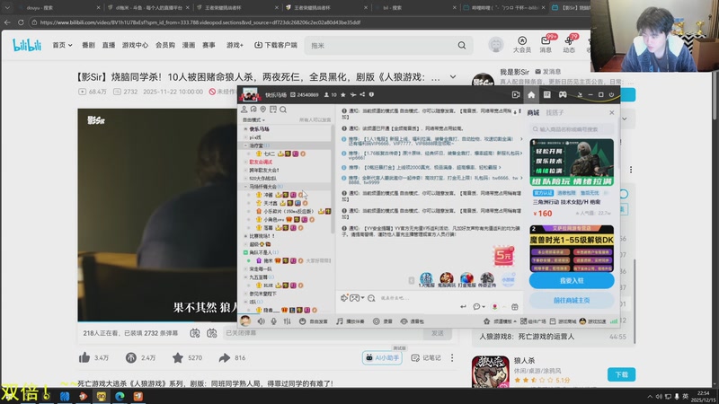The width and height of the screenshot is (719, 404).
Task: Click the 自由发言 free speech button
Action: 313,321
